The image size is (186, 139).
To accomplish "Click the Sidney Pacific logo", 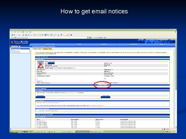I will (x=20, y=42).
